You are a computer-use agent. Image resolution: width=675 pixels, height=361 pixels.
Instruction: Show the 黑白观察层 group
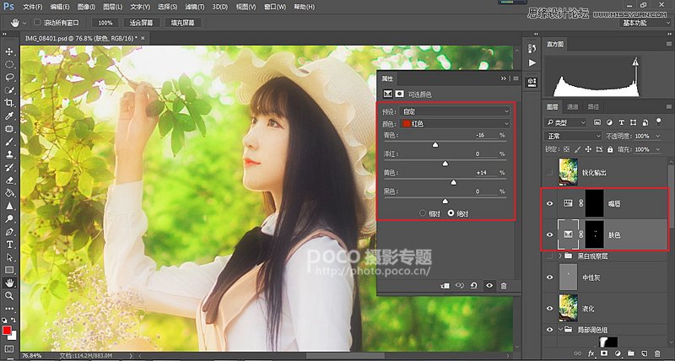(x=549, y=256)
